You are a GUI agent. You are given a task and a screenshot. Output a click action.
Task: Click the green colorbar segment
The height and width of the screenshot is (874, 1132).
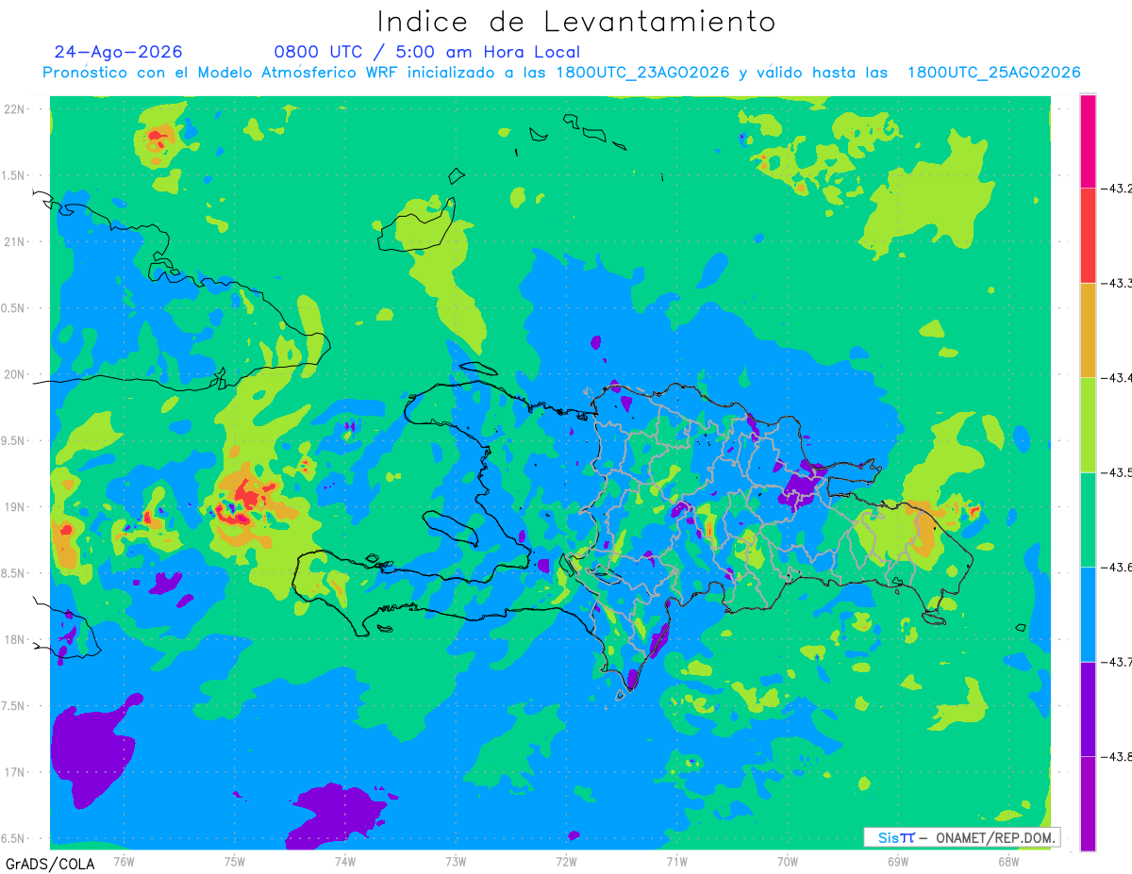[x=1088, y=519]
